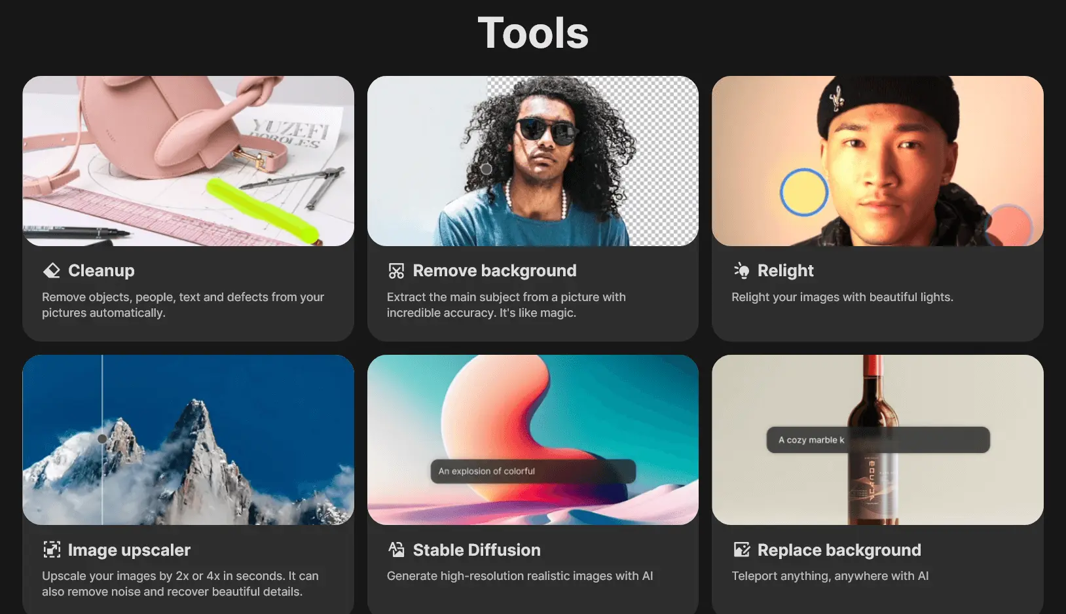
Task: Click the 'An explosion of colorful' prompt field
Action: pyautogui.click(x=533, y=471)
